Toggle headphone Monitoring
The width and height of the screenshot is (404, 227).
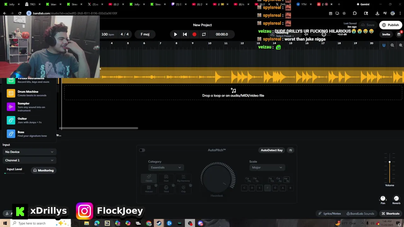[x=43, y=170]
